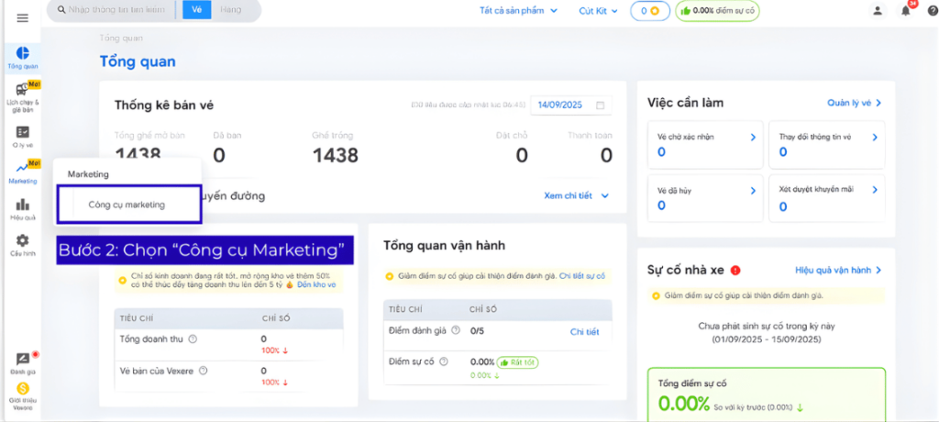Click the search input field

pyautogui.click(x=116, y=10)
